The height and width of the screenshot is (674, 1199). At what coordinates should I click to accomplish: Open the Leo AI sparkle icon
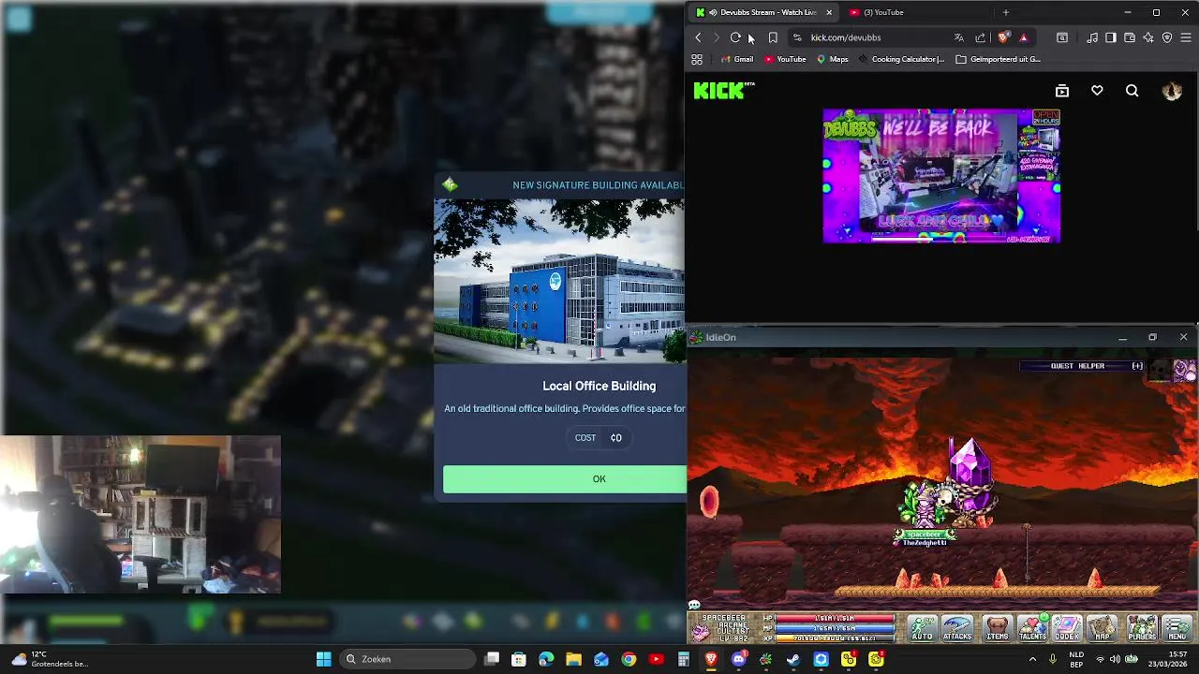pos(1148,37)
